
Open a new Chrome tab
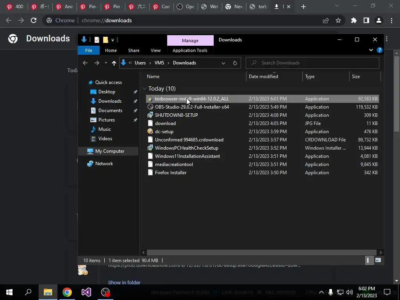303,7
